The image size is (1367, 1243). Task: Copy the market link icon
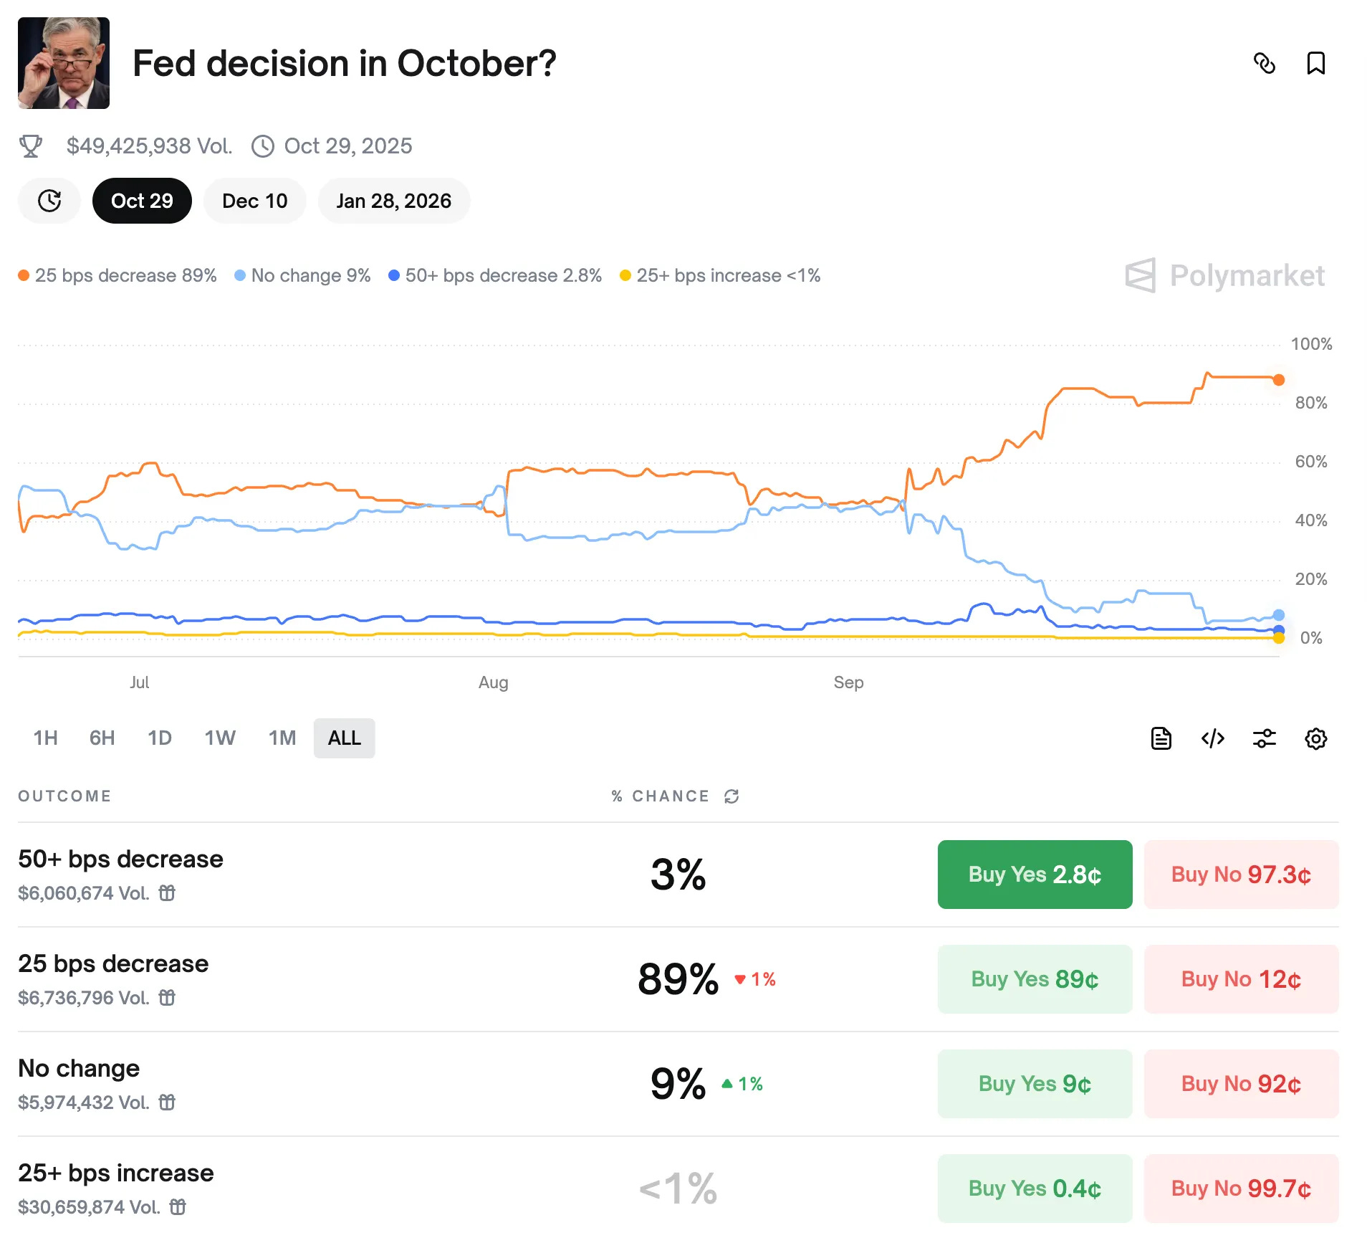tap(1265, 63)
